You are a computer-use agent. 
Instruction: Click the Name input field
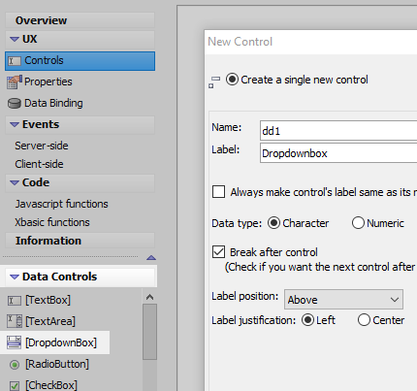coord(338,131)
